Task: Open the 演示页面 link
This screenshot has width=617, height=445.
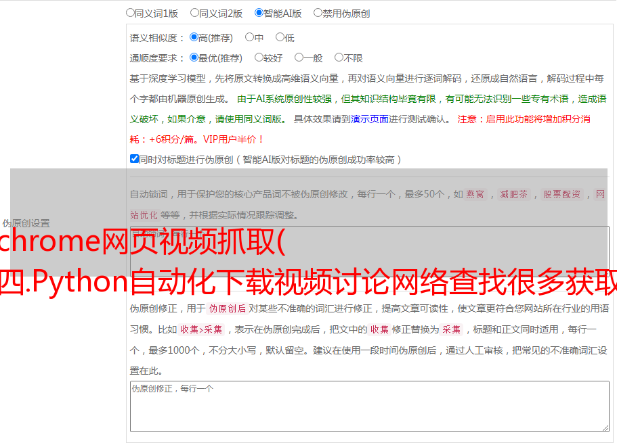Action: click(370, 119)
